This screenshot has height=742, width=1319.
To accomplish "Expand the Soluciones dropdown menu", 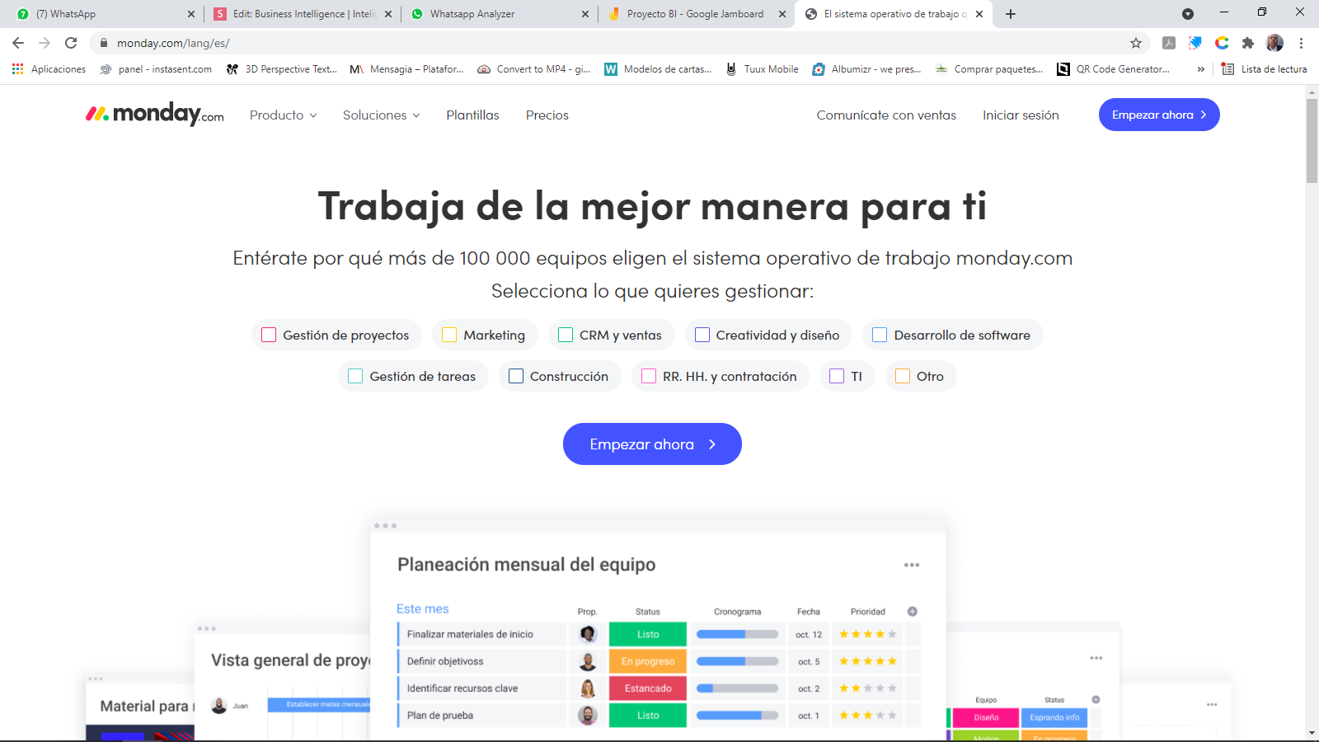I will (382, 115).
